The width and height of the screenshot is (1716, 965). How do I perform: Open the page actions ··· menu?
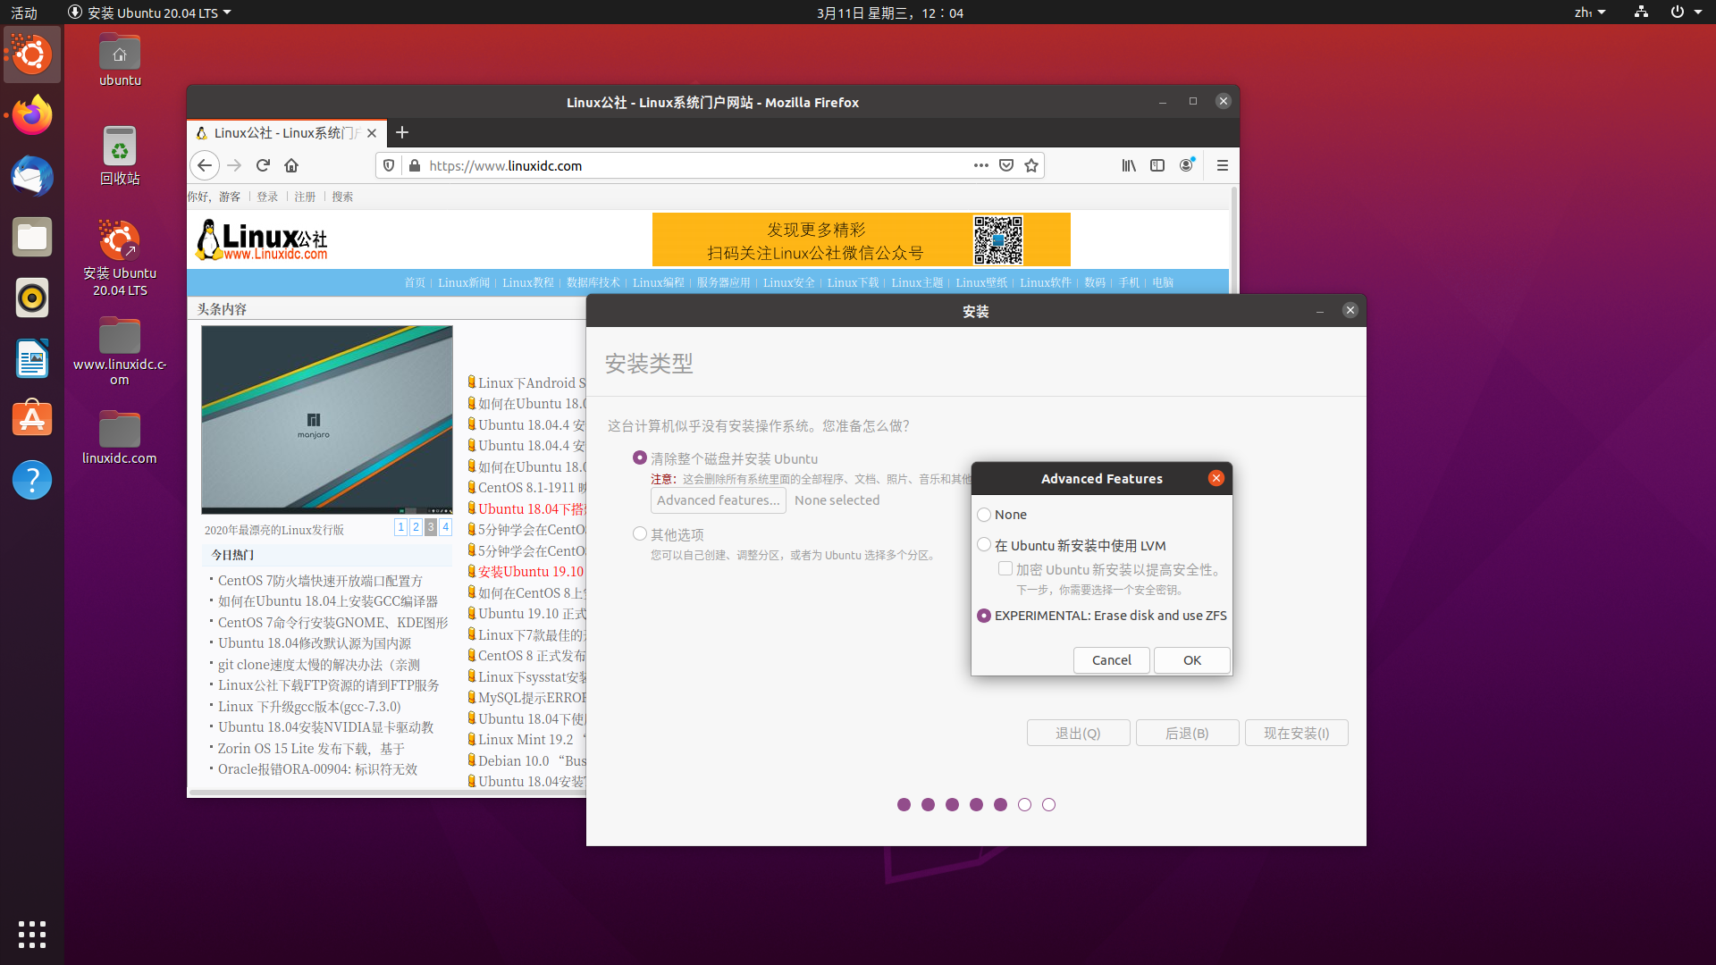click(x=980, y=165)
